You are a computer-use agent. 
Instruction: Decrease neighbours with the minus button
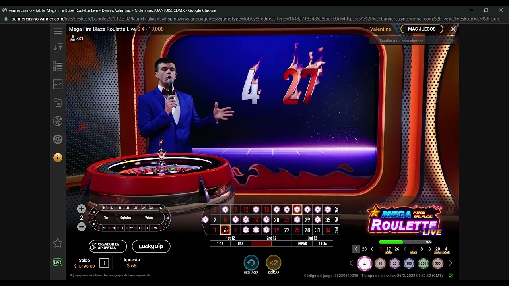tap(82, 227)
